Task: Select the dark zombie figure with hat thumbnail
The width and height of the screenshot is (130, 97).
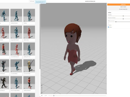Action: tap(5, 83)
